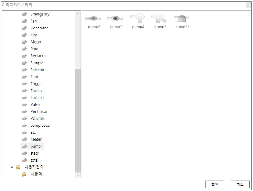The width and height of the screenshot is (253, 191).
Task: Open the Fan category label
Action: 33,21
